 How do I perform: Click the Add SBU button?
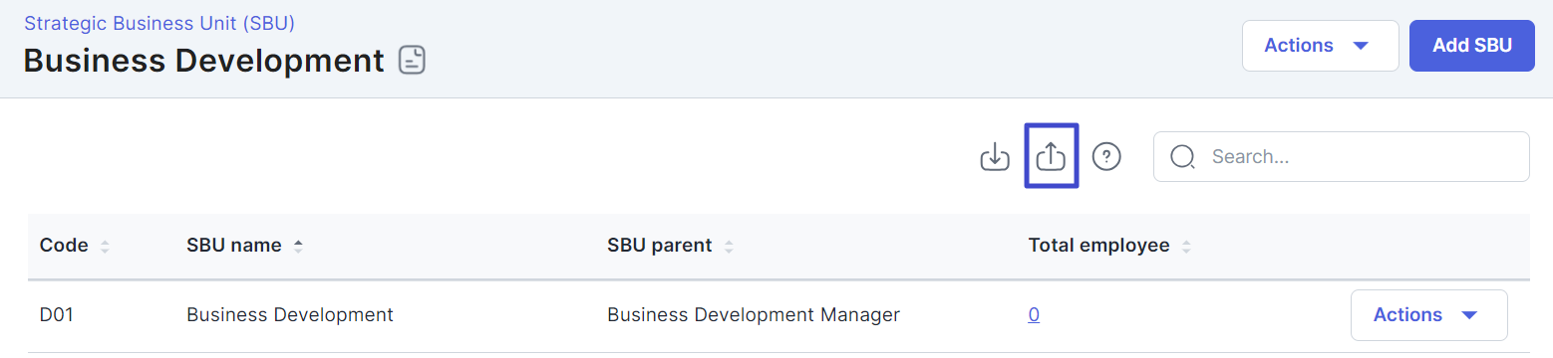[x=1471, y=46]
